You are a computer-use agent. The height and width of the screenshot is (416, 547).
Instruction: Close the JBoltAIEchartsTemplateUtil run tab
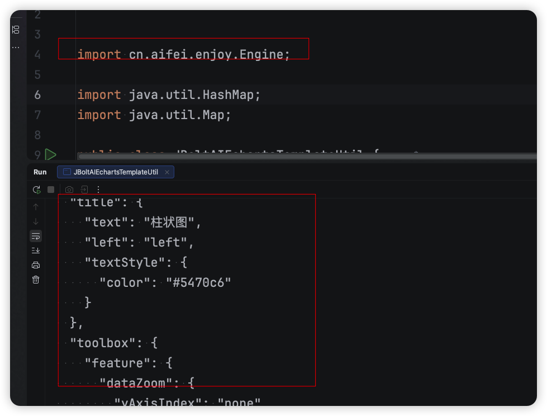(x=167, y=172)
